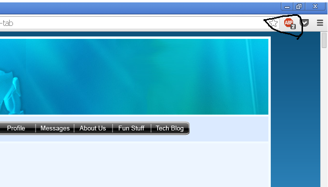This screenshot has width=328, height=187.
Task: Bookmark this page with the star icon
Action: click(273, 23)
